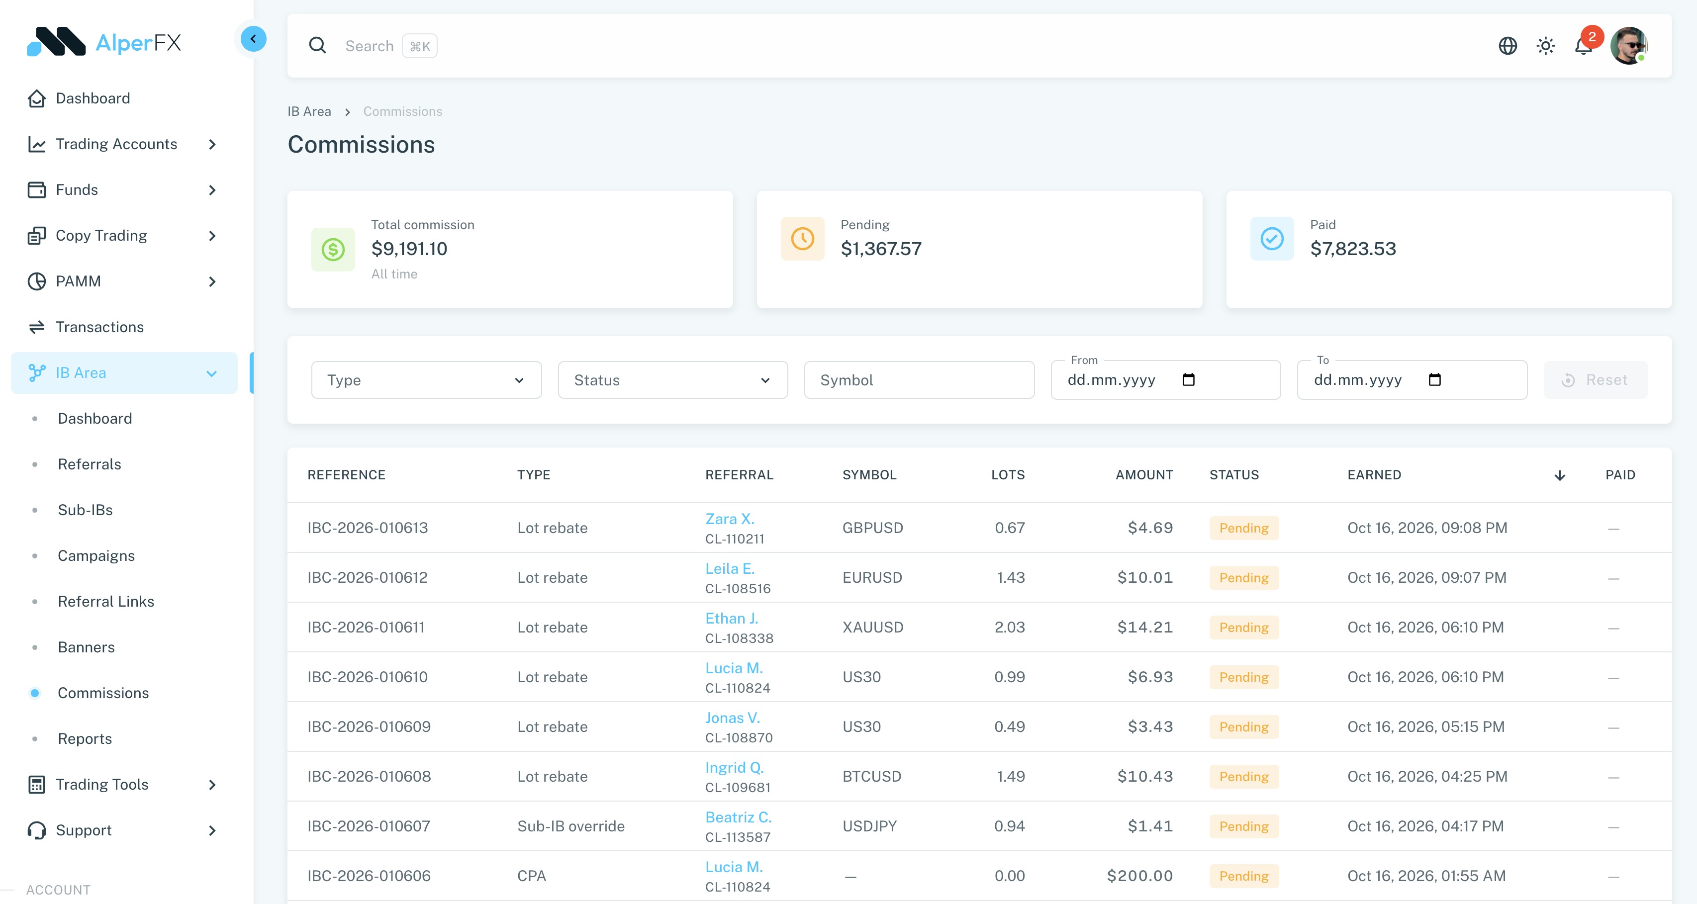Expand the Trading Tools menu
The height and width of the screenshot is (904, 1697).
(123, 784)
